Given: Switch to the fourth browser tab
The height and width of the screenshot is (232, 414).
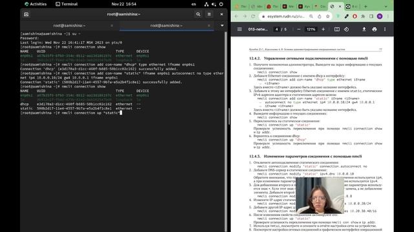Looking at the screenshot, I should [289, 6].
